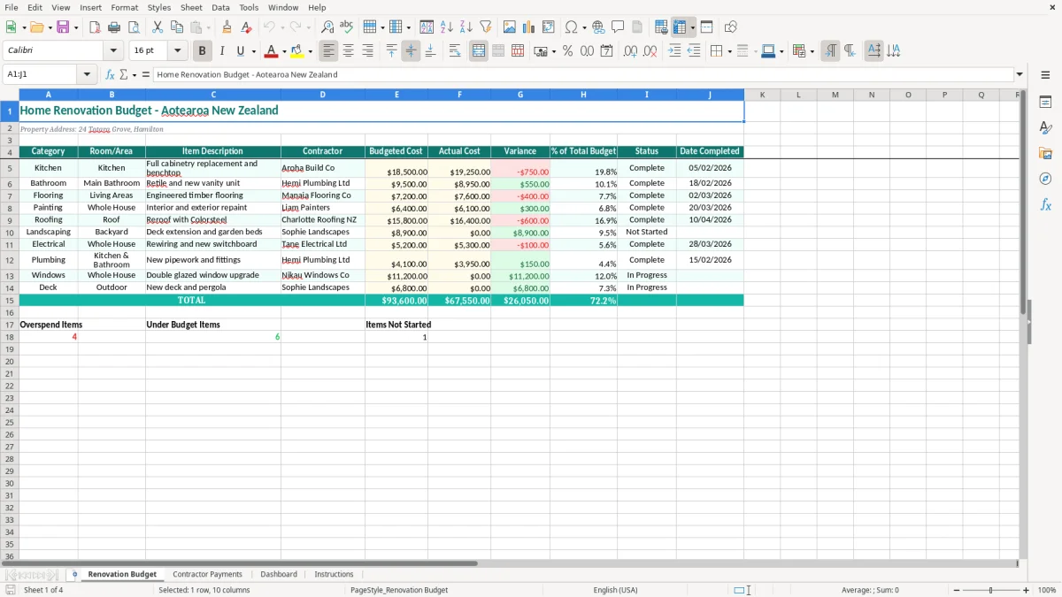Apply the red font color
This screenshot has height=597, width=1062.
pos(272,51)
